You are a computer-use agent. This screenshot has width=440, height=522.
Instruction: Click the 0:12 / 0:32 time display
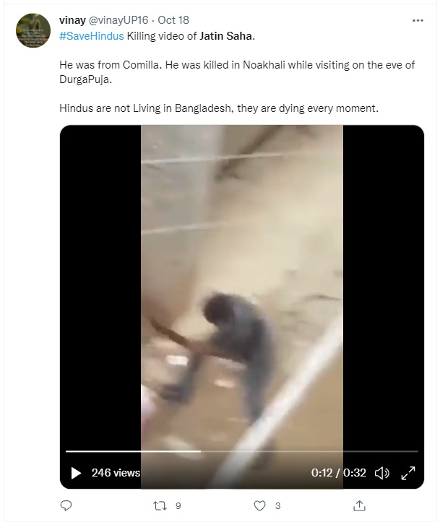[x=338, y=473]
